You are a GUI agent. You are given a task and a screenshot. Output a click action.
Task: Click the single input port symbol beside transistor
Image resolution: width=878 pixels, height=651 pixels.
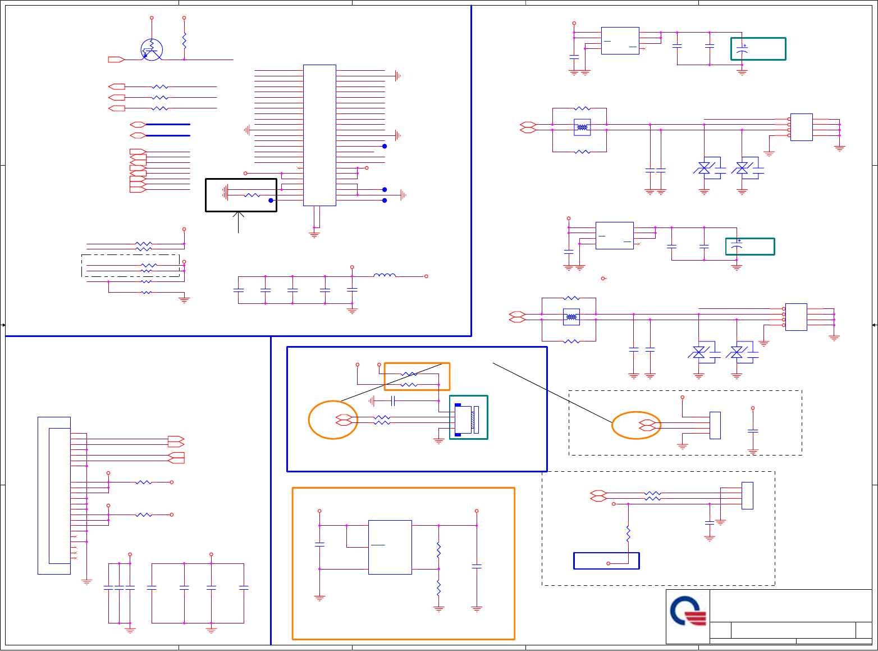(x=116, y=60)
